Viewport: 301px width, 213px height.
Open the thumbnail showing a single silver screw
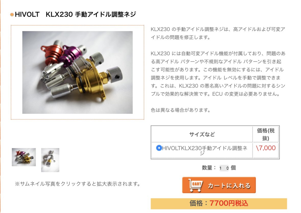pos(50,160)
